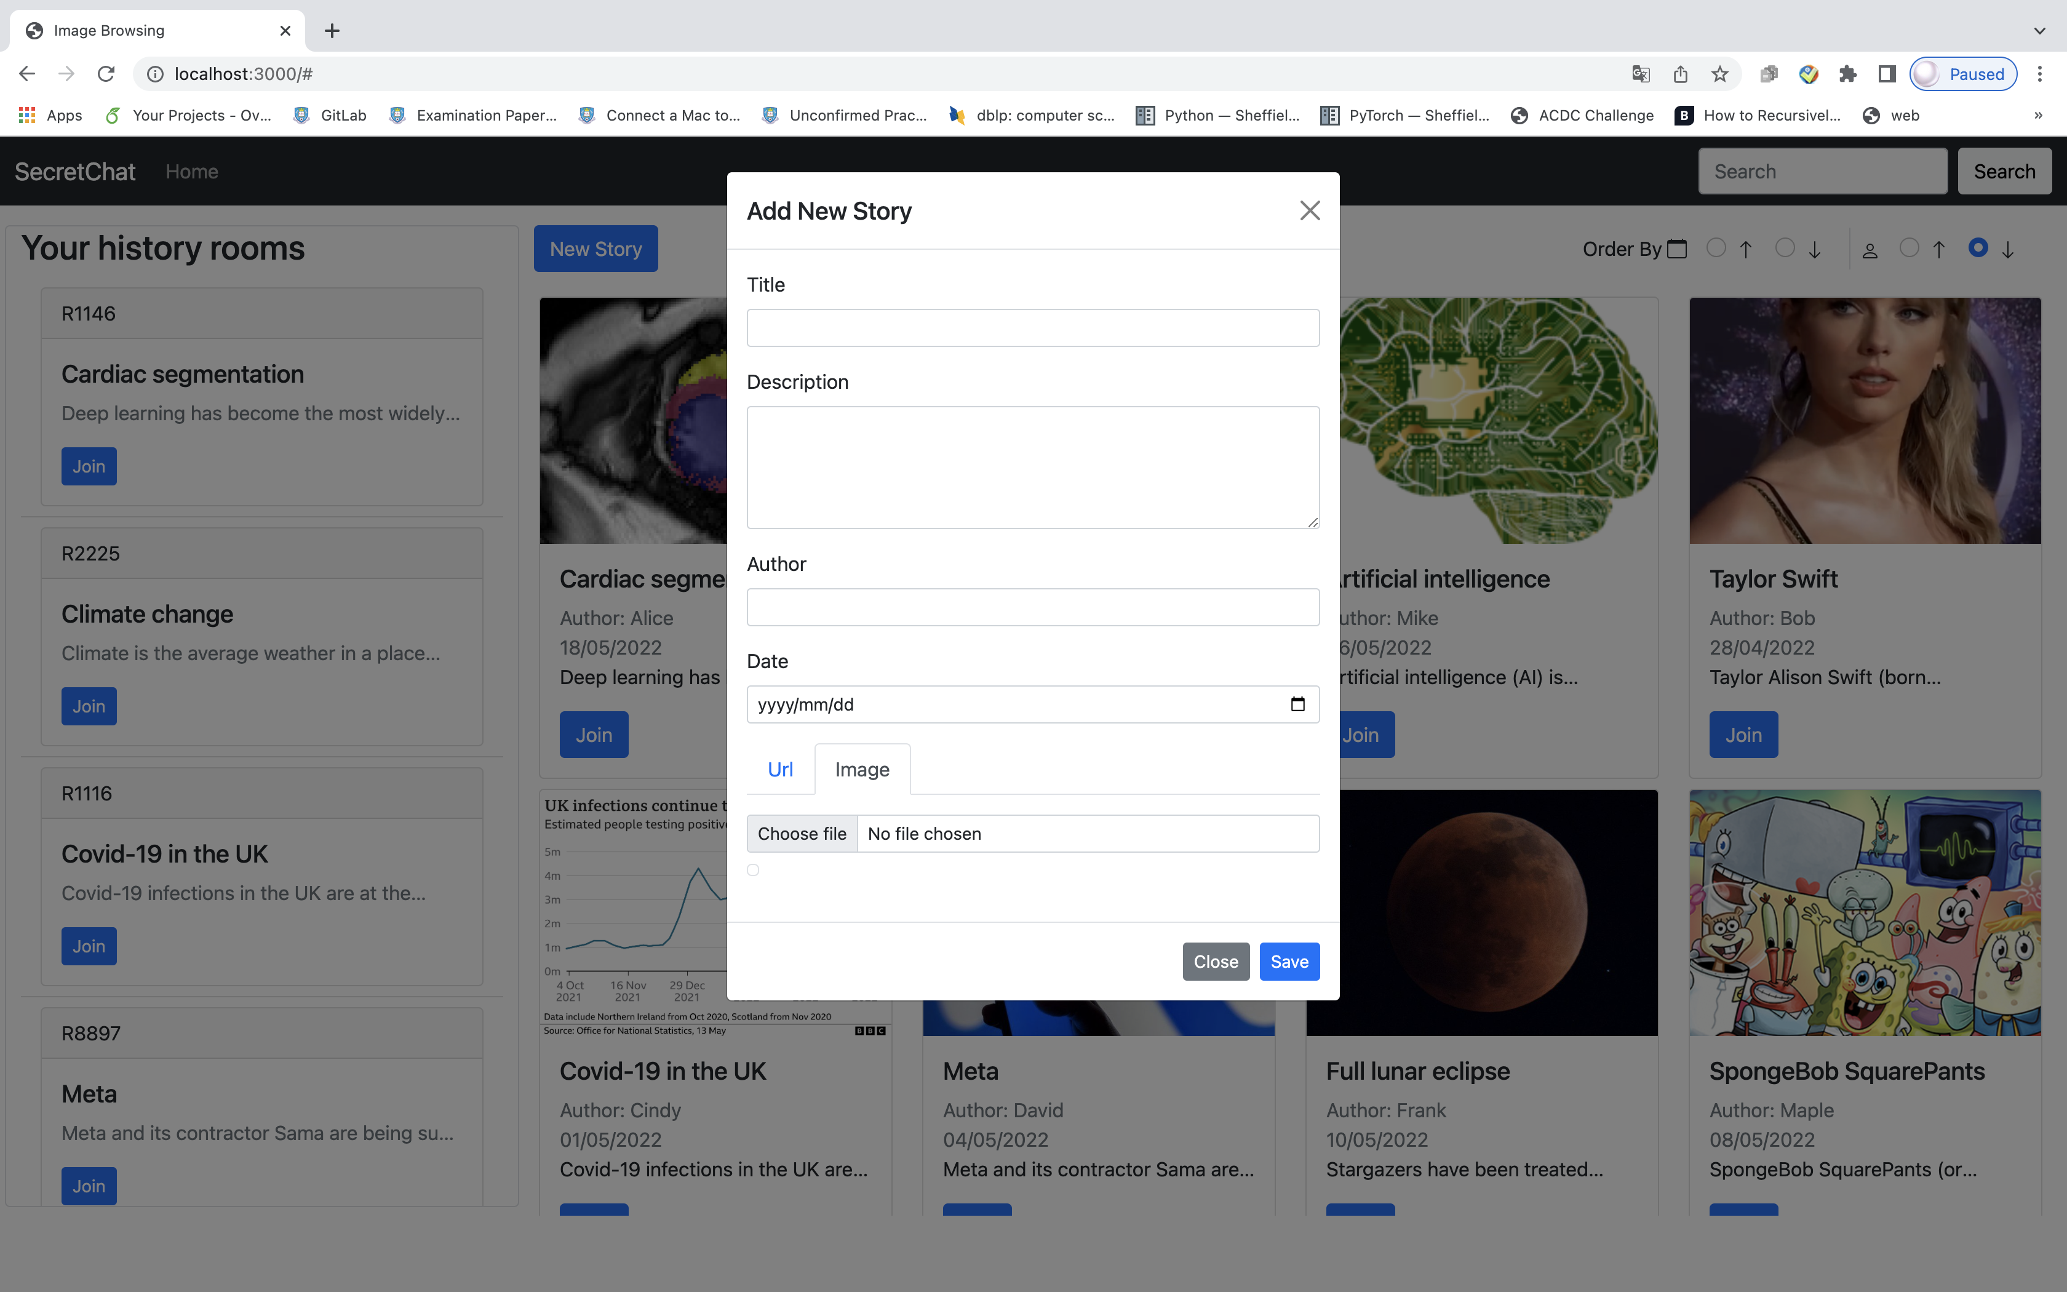Toggle the checkbox below date field
2067x1292 pixels.
point(753,869)
